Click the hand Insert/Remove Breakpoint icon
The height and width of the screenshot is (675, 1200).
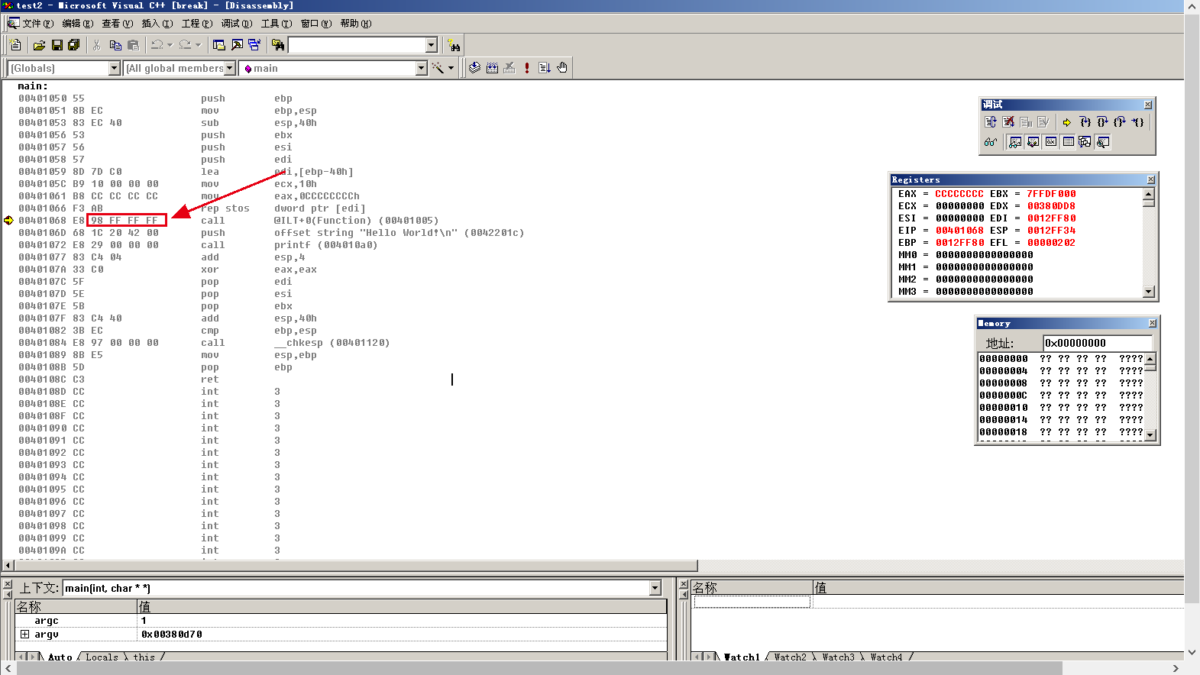(x=562, y=68)
